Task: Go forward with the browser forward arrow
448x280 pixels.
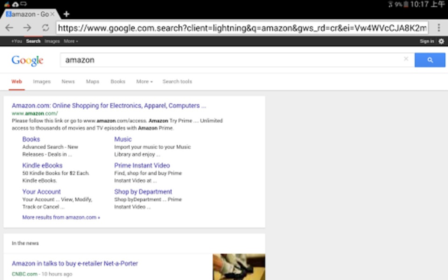Action: click(x=27, y=28)
